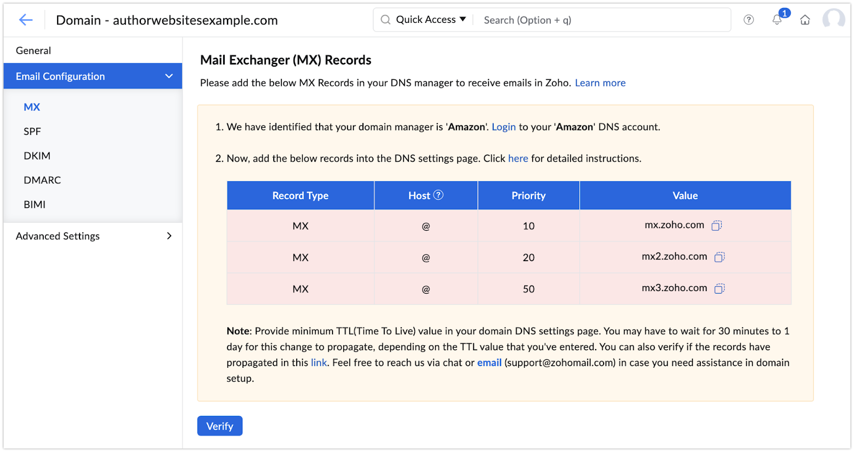Select priority 50 cell
Viewport: 854px width, 452px height.
(x=528, y=289)
